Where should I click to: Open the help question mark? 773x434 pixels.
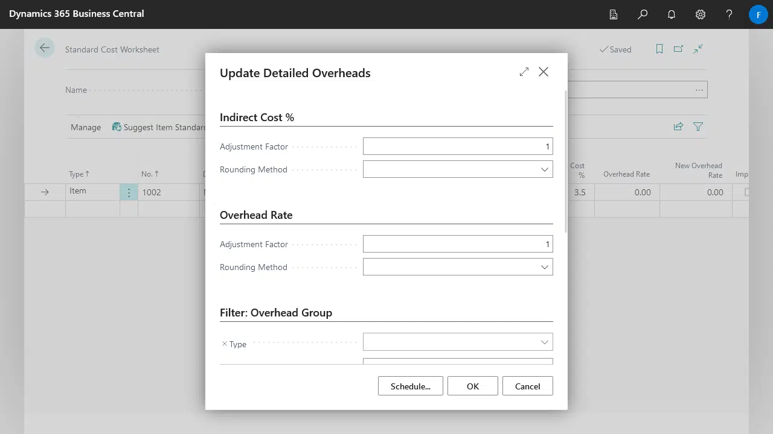729,14
